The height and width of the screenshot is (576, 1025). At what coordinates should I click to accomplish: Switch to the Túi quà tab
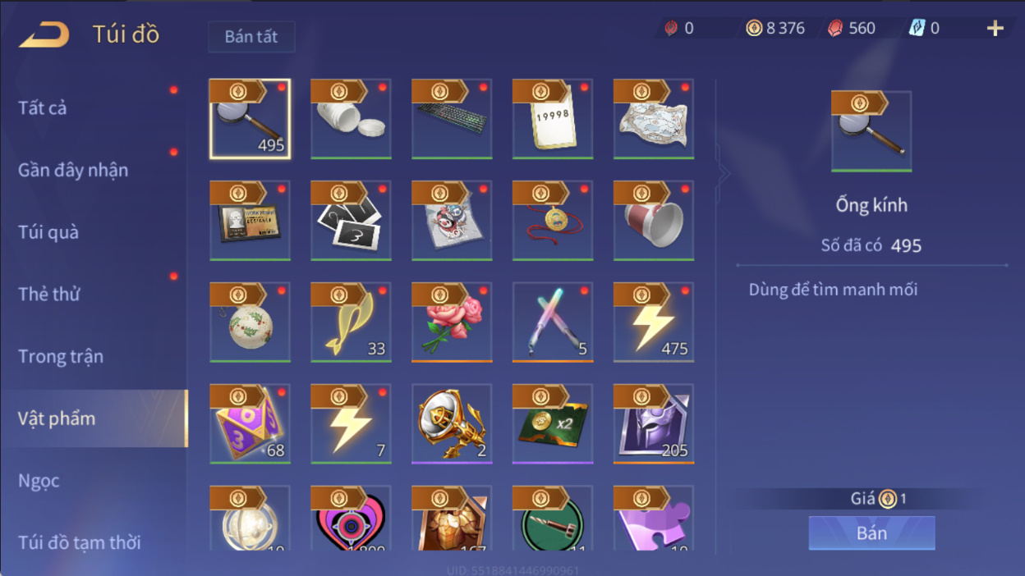48,232
